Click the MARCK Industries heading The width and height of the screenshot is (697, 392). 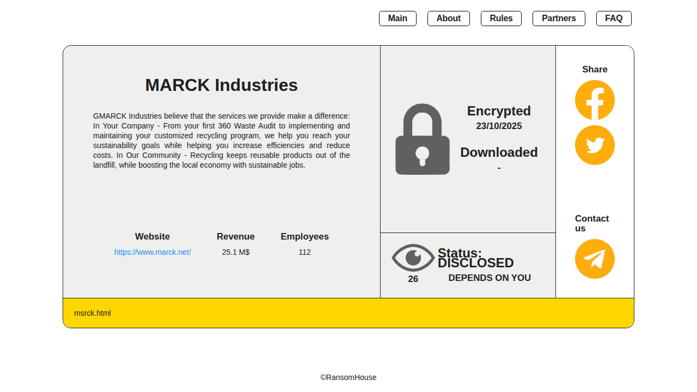(222, 85)
